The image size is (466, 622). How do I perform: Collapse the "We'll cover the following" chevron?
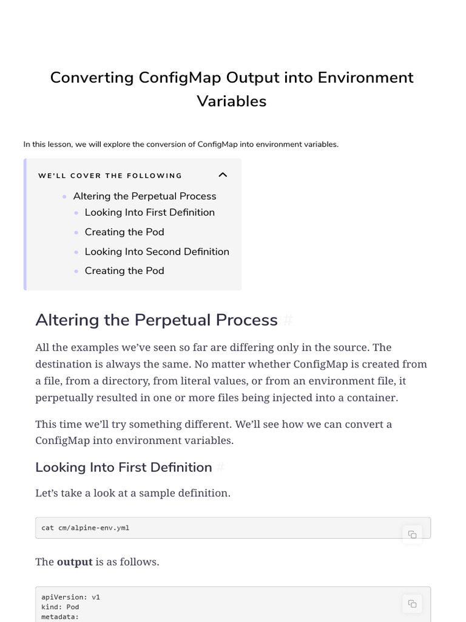pos(223,175)
